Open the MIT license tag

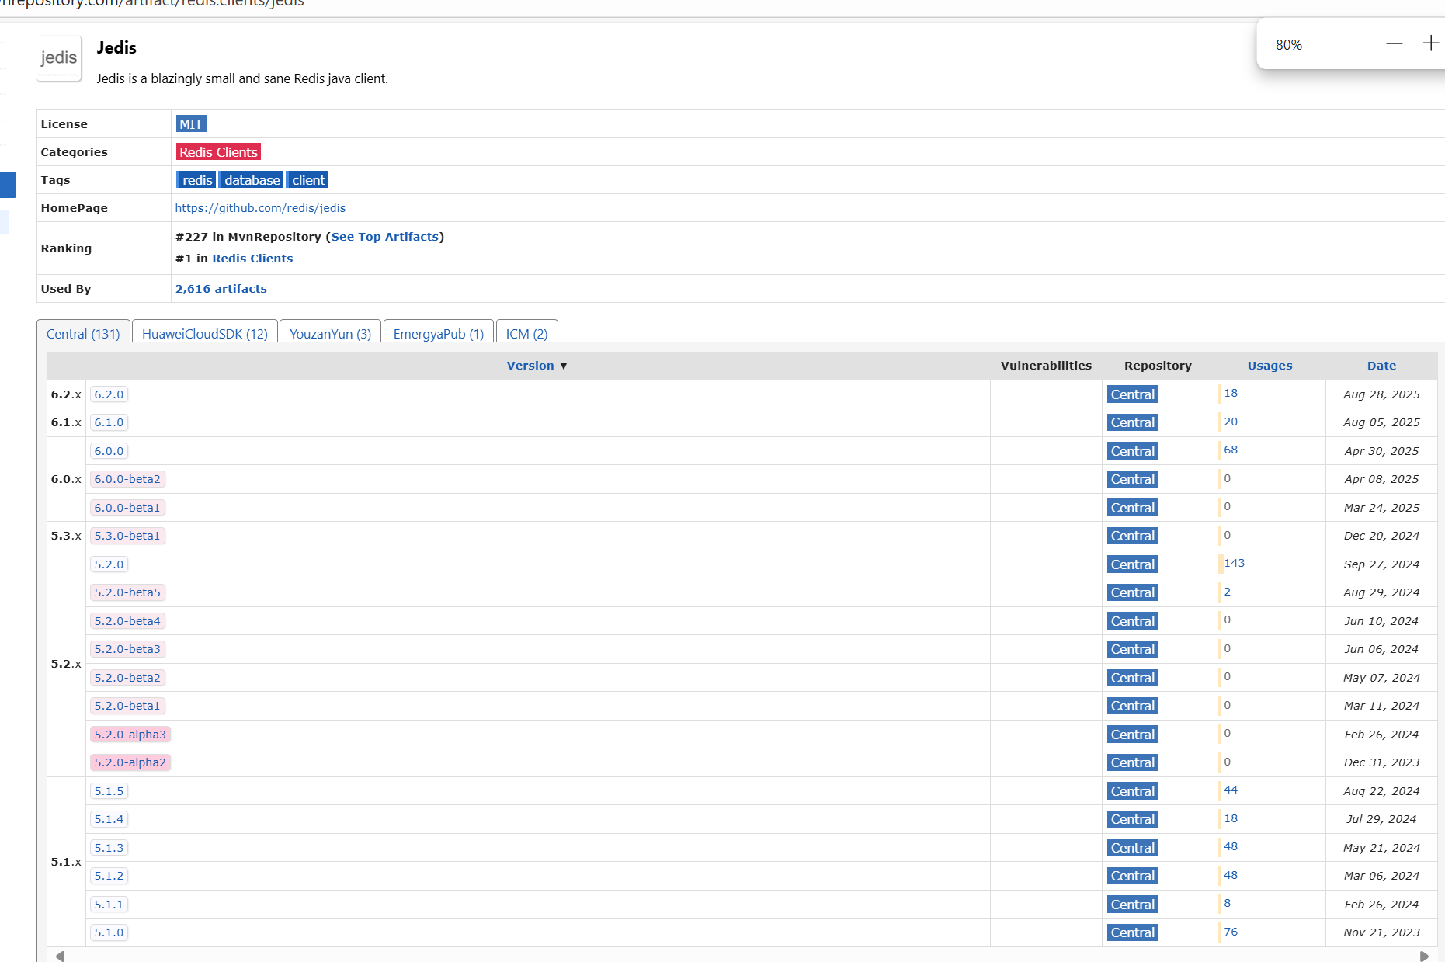point(191,124)
